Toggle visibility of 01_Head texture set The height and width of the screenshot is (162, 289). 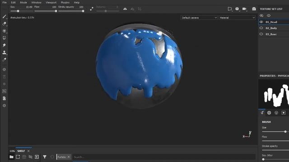[x=261, y=22]
